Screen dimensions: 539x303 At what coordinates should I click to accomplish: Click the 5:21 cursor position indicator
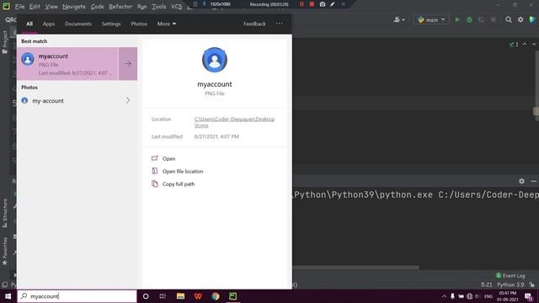487,284
